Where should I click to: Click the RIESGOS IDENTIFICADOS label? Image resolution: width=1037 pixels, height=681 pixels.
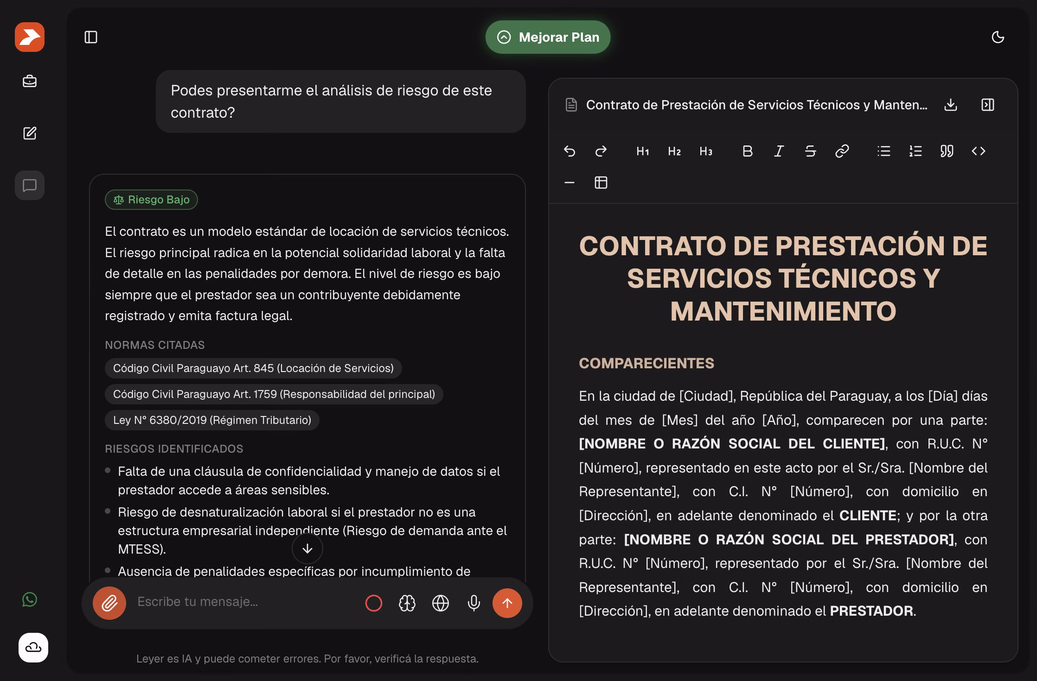174,449
